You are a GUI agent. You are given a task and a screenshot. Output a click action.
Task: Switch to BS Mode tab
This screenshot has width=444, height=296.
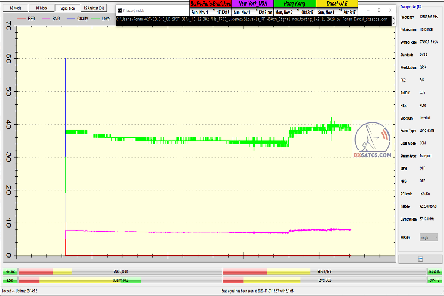[16, 8]
